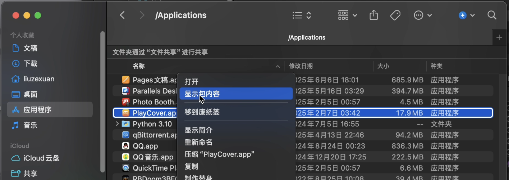Click the sidebar vertical scrollbar
509x180 pixels.
pos(102,102)
